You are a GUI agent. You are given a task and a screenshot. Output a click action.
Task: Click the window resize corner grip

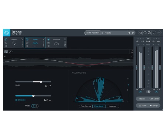pyautogui.click(x=162, y=109)
